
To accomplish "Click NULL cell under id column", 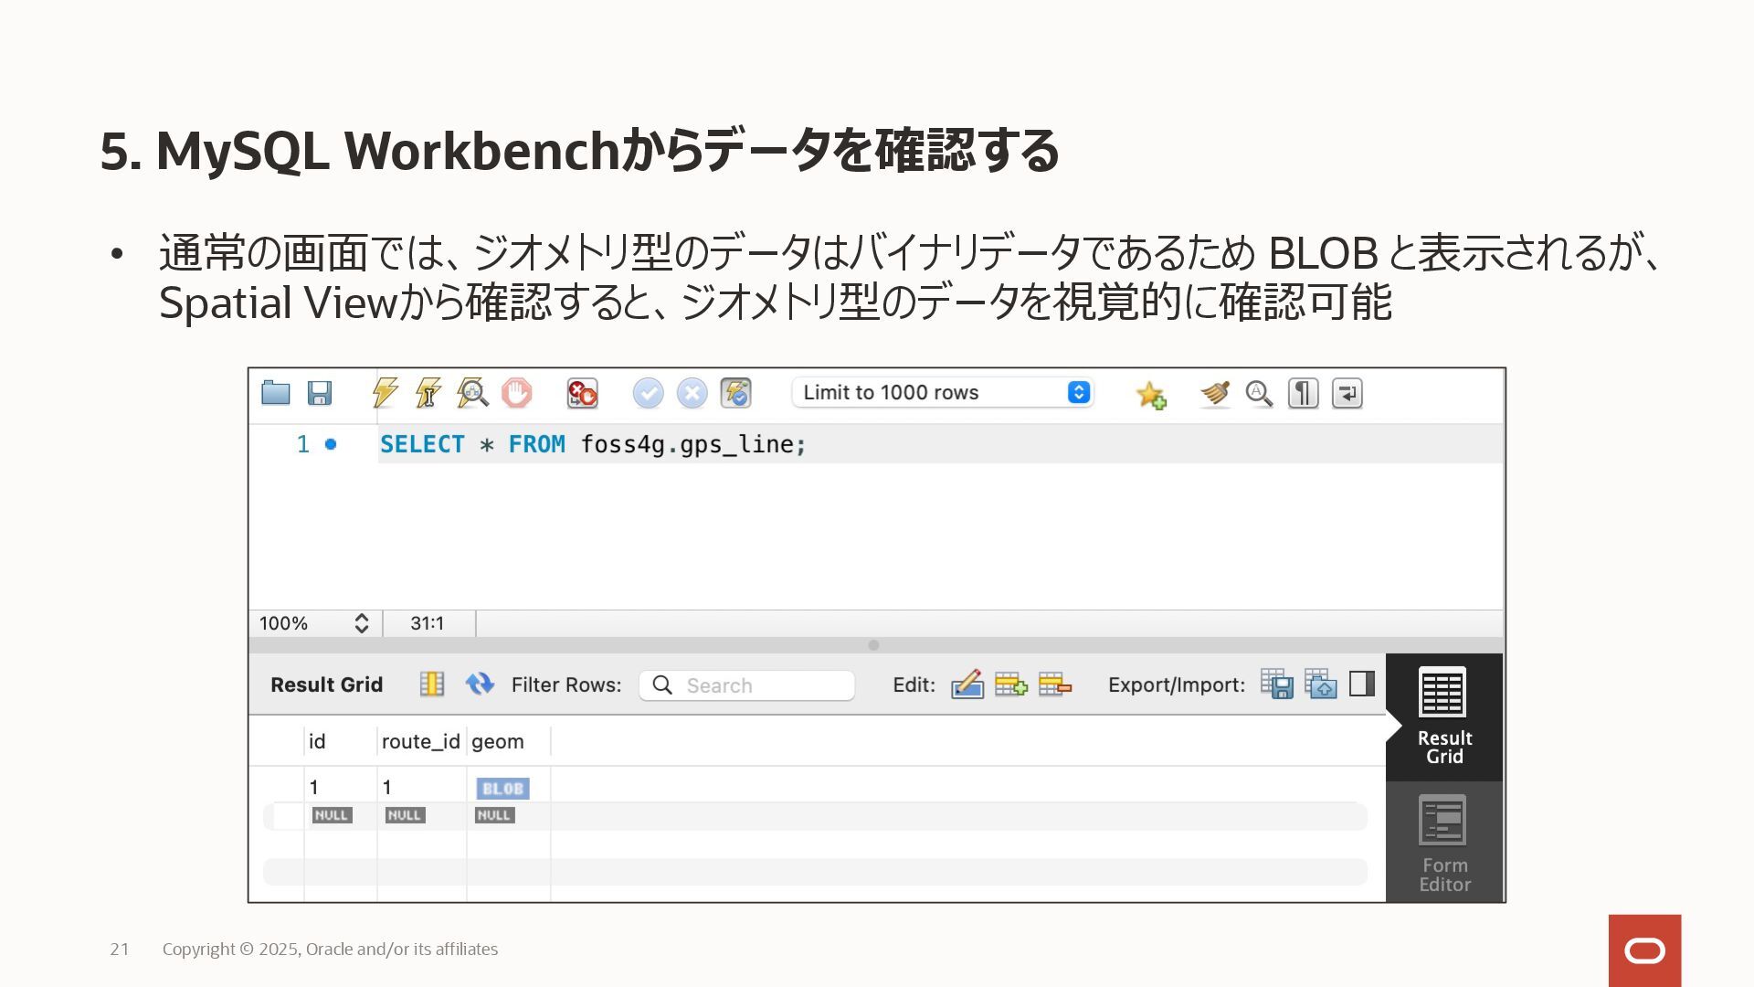I will coord(332,815).
